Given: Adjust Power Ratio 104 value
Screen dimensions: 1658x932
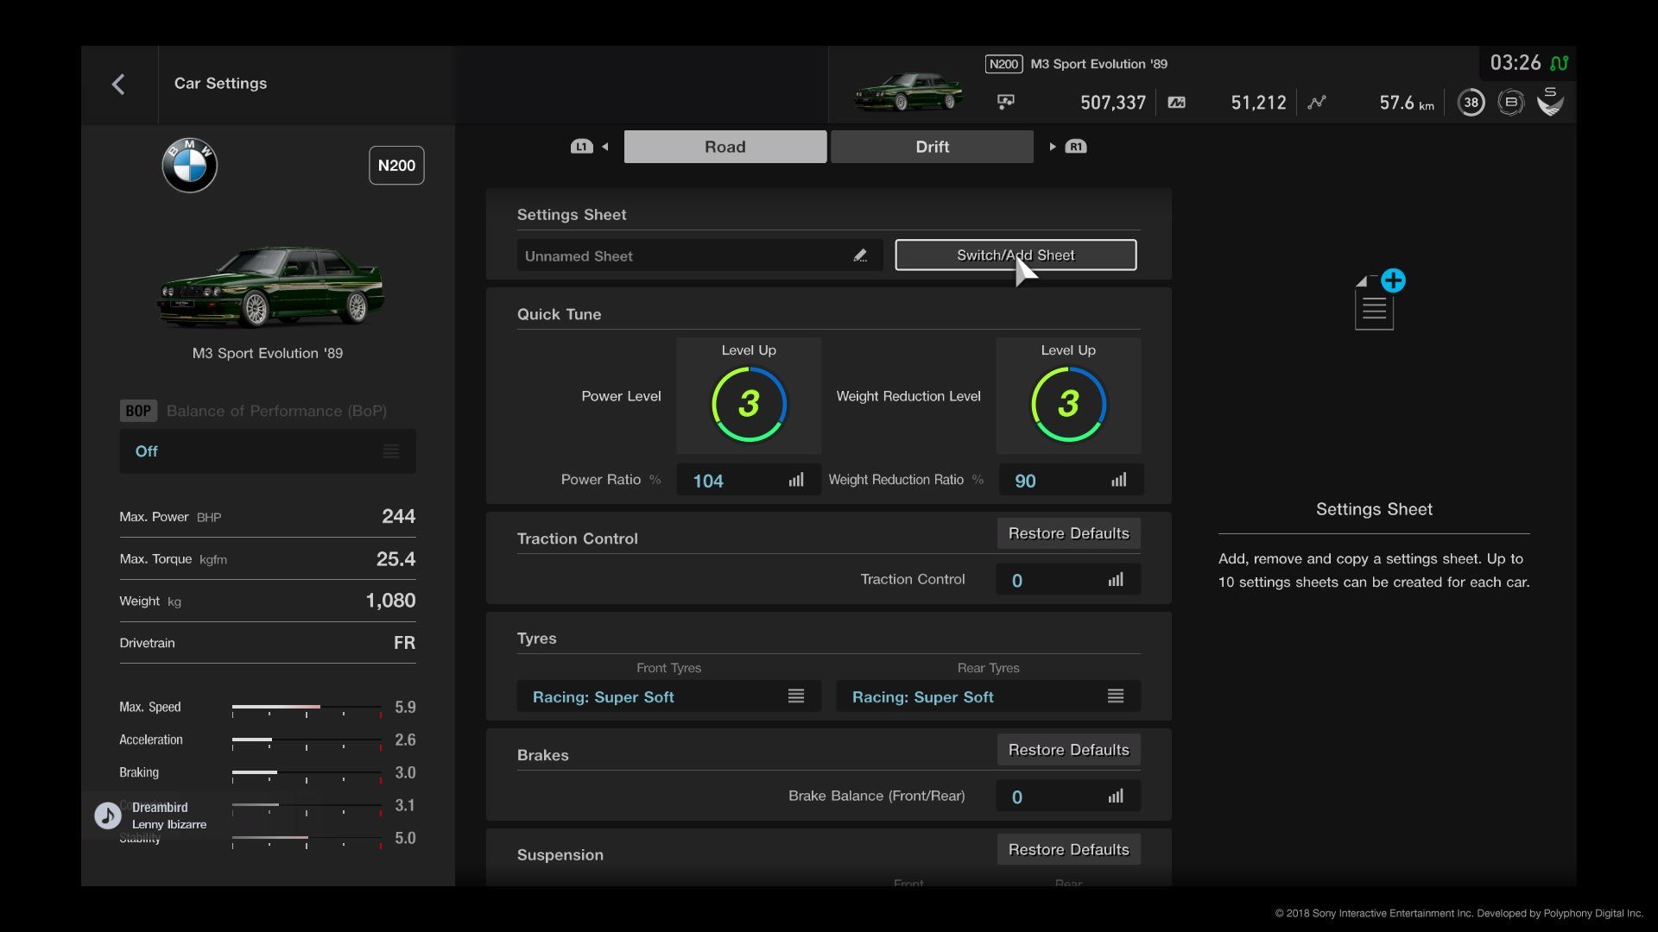Looking at the screenshot, I should pyautogui.click(x=749, y=480).
